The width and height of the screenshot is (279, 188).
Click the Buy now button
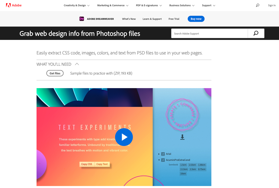click(x=196, y=19)
